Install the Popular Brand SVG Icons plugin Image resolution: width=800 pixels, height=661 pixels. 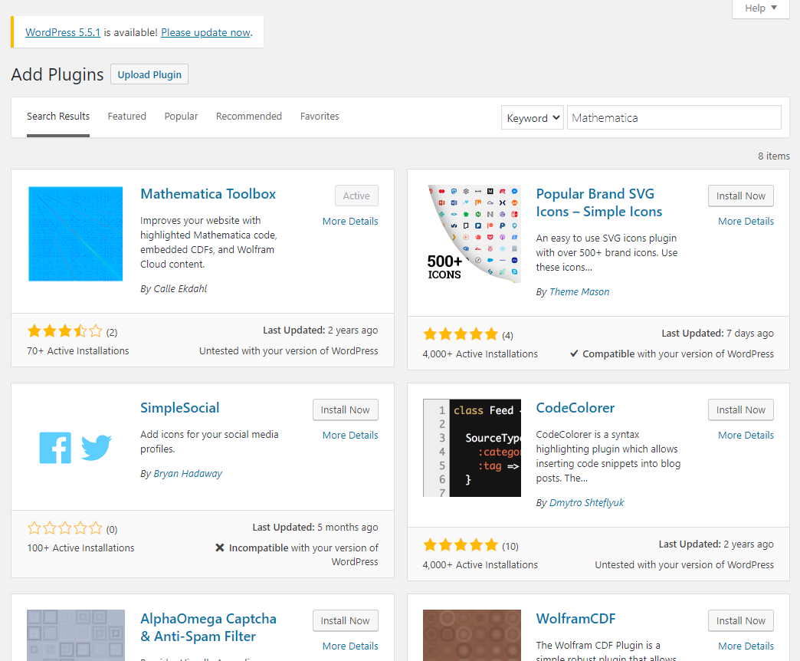[740, 196]
